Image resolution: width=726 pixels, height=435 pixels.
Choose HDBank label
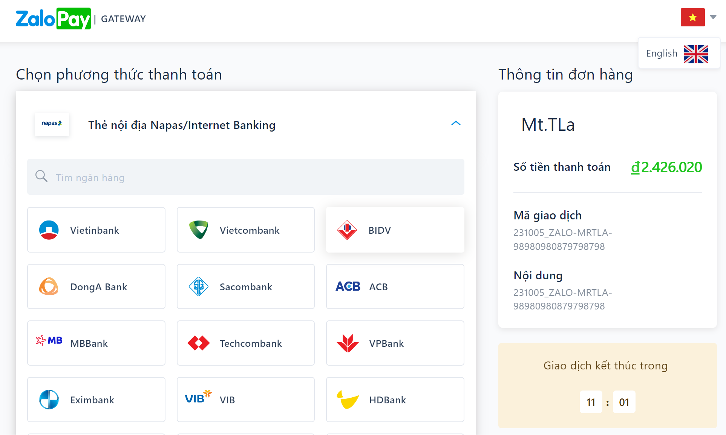[x=388, y=400]
